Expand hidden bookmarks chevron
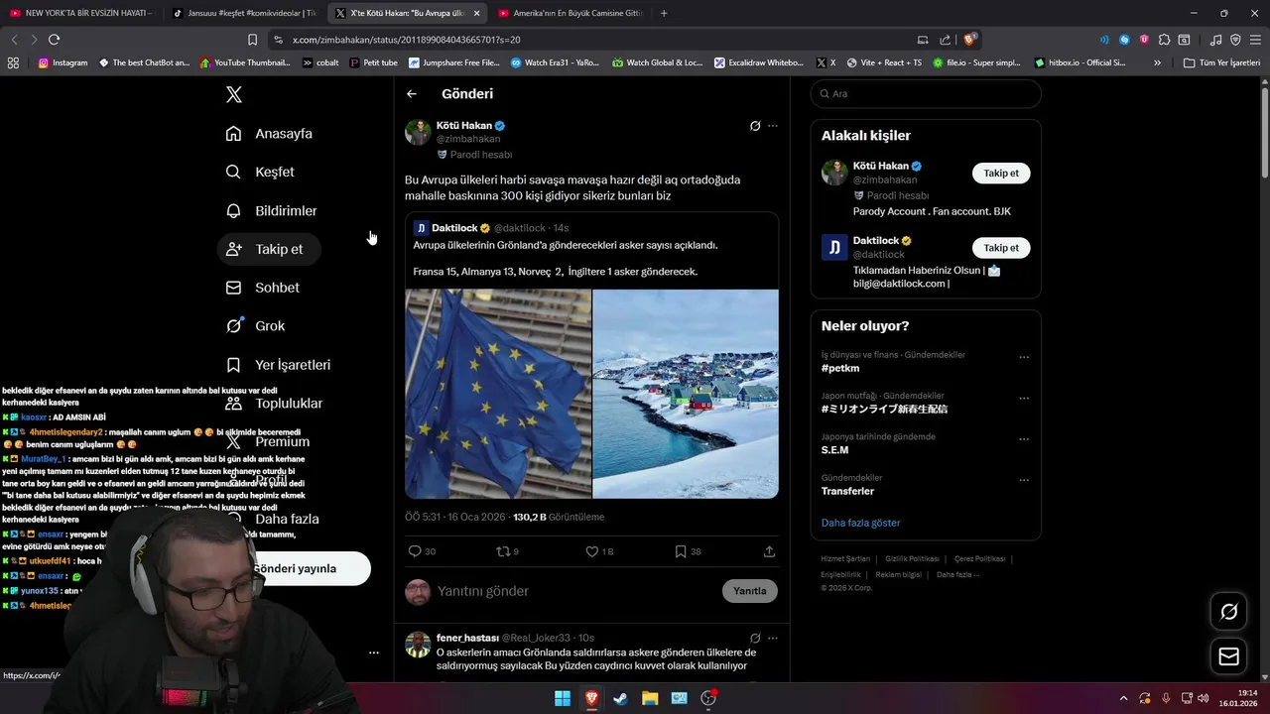 click(x=1157, y=62)
